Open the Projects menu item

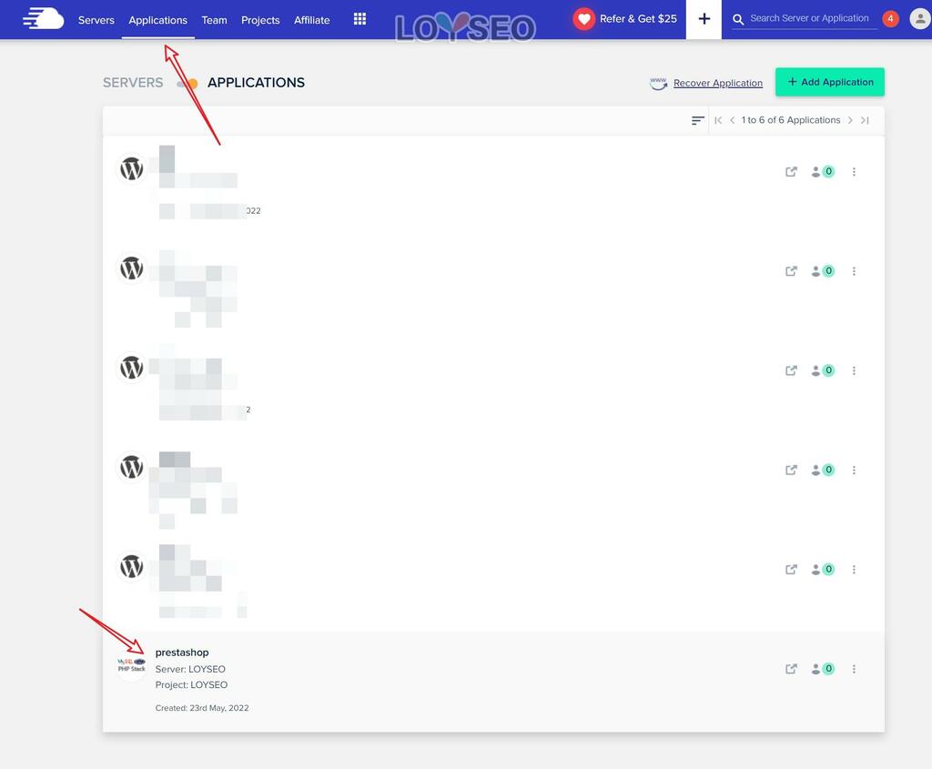[260, 20]
